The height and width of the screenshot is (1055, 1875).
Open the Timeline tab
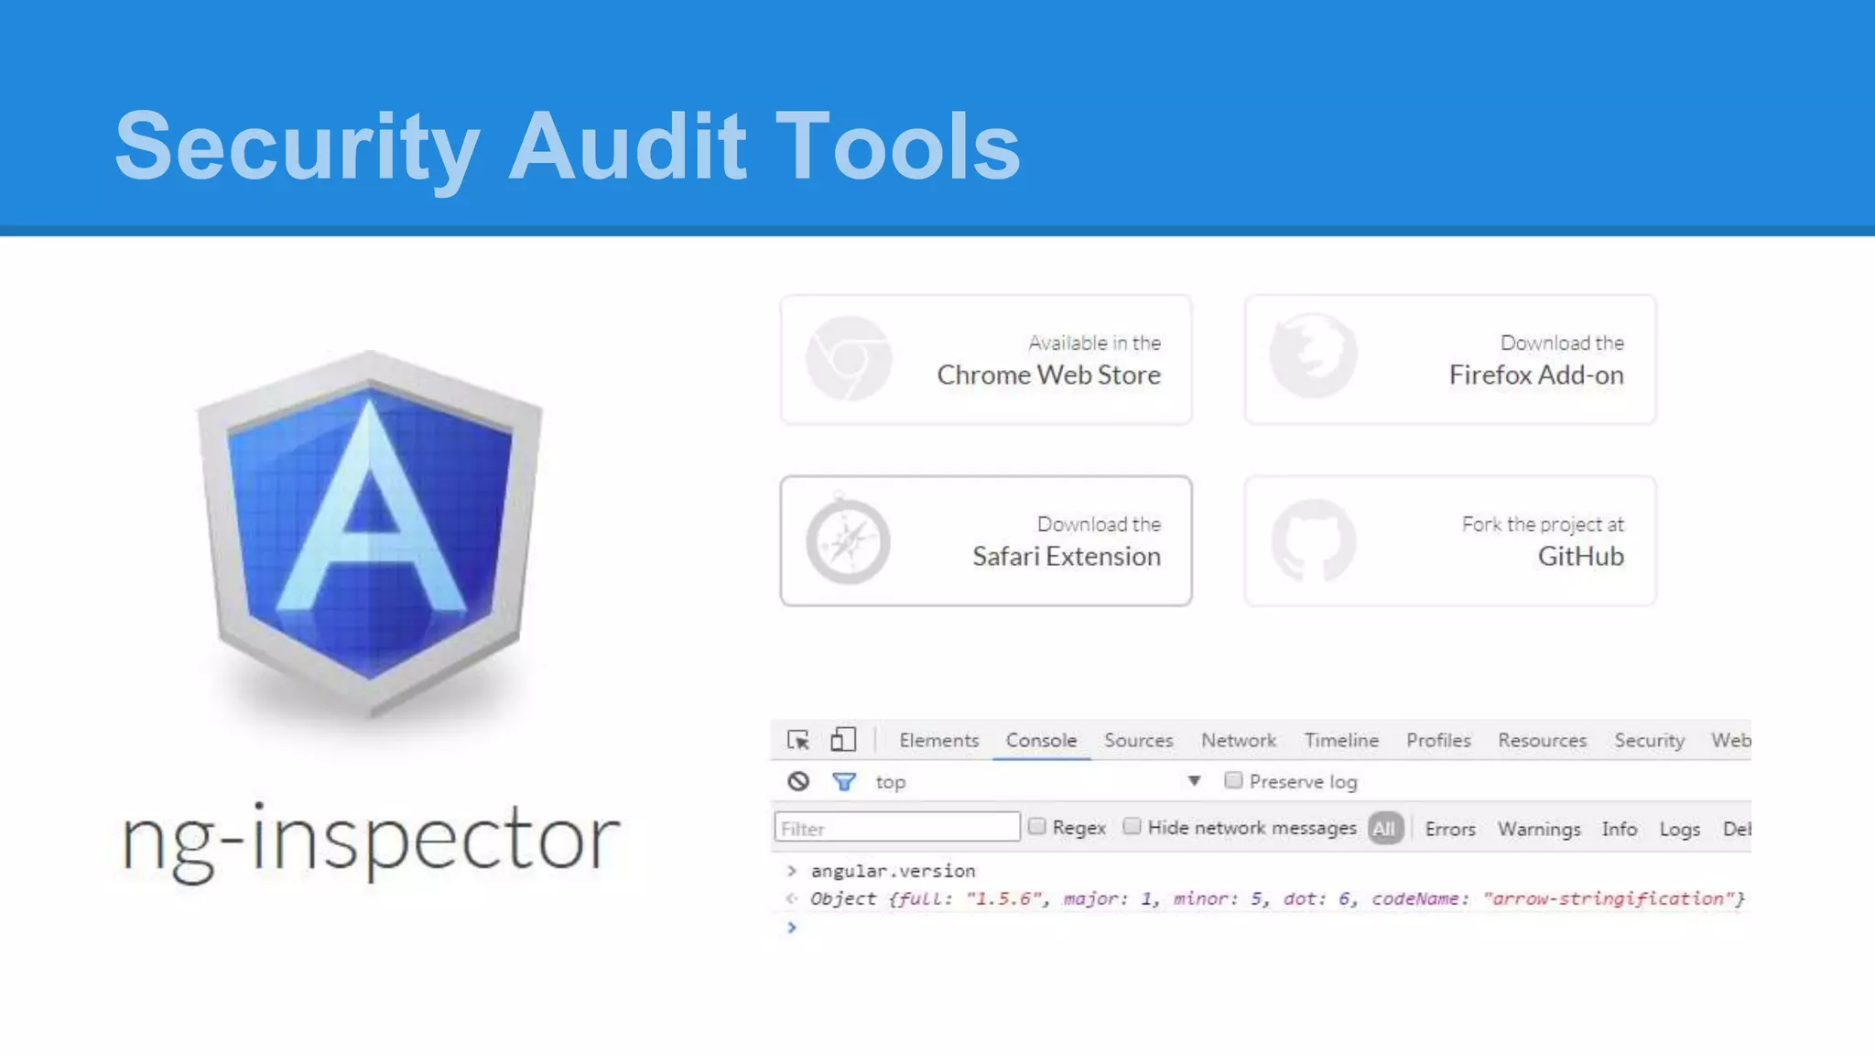pos(1341,740)
